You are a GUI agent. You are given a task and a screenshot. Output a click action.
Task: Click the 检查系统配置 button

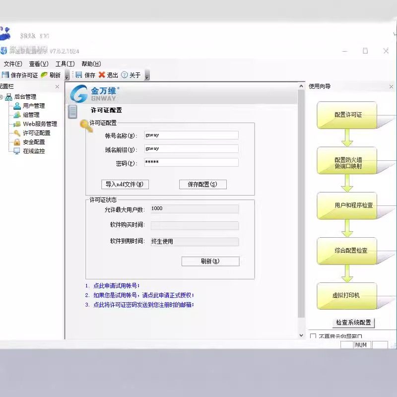(x=353, y=323)
